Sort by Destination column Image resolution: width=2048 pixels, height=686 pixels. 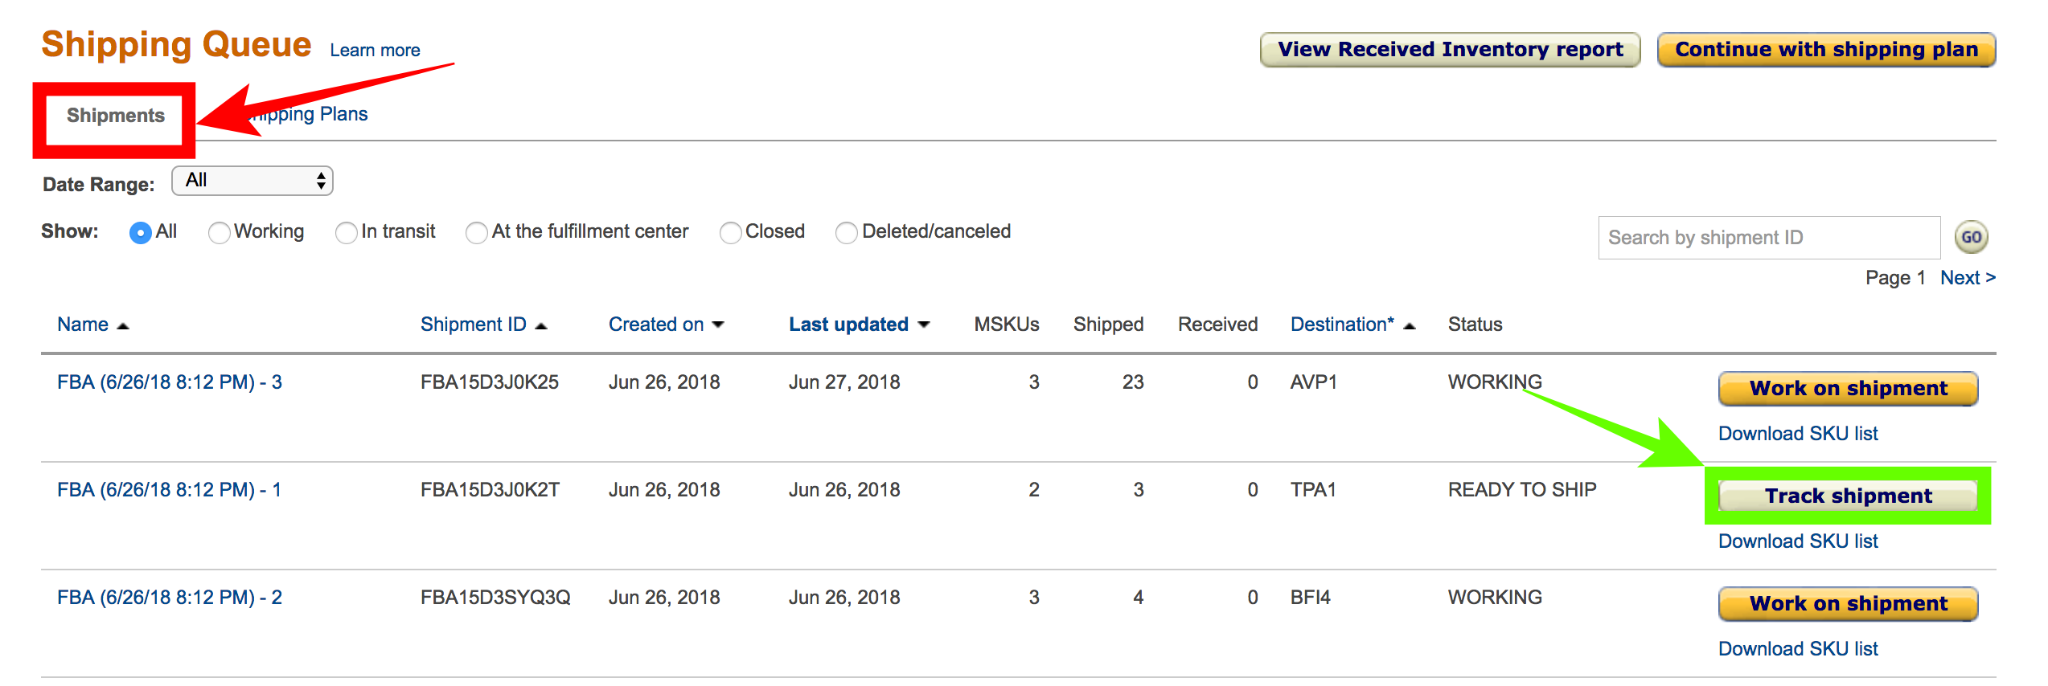1352,325
